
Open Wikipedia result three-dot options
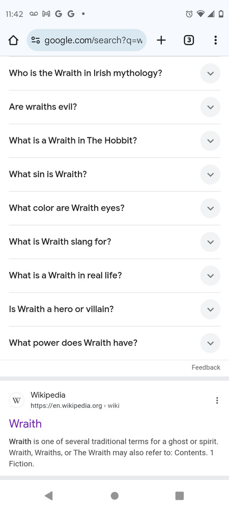[217, 400]
